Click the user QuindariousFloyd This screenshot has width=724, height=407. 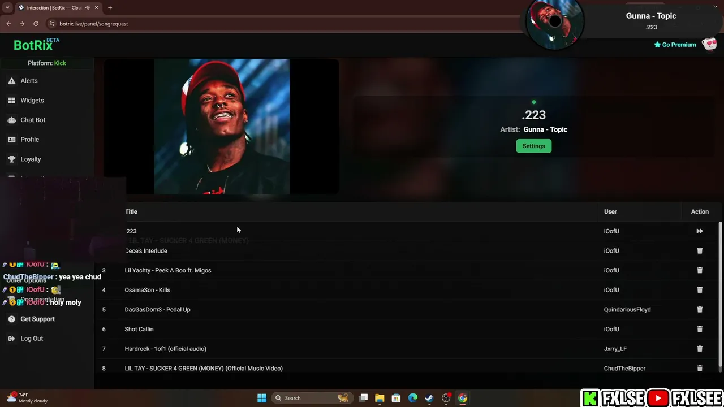627,310
